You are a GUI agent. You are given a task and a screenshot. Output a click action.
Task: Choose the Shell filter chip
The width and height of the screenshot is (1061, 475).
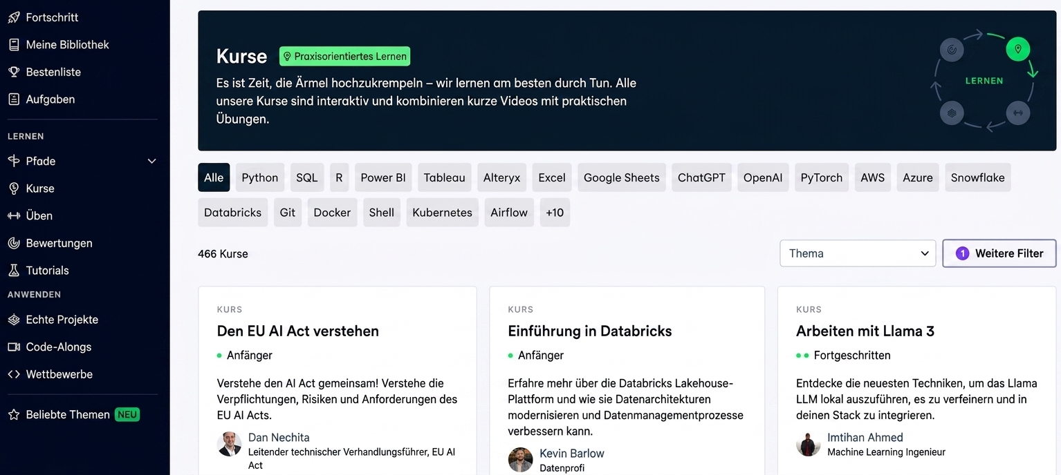tap(382, 213)
